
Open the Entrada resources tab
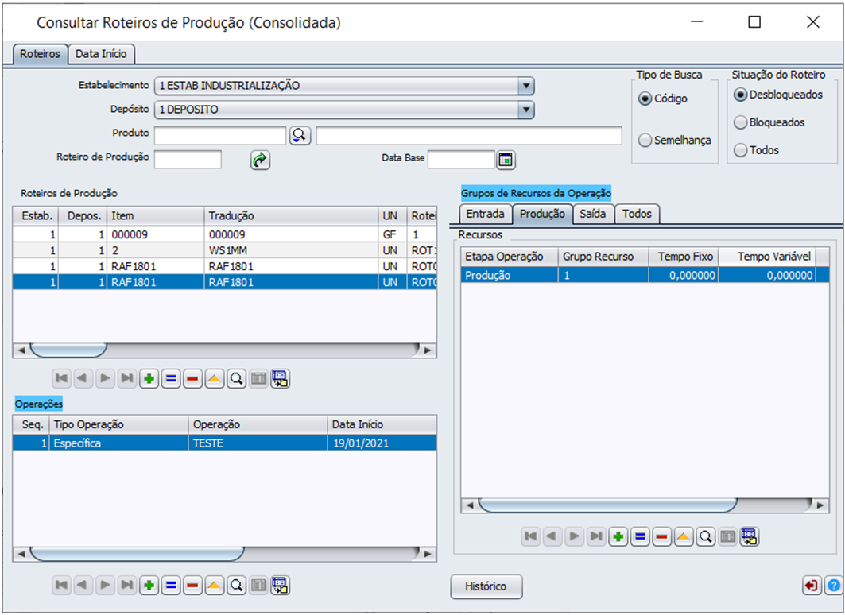(x=486, y=214)
